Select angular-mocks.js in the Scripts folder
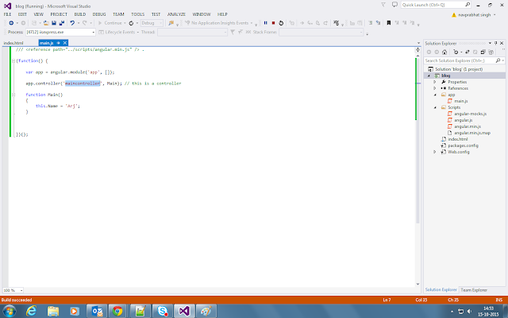Image resolution: width=508 pixels, height=318 pixels. point(470,114)
